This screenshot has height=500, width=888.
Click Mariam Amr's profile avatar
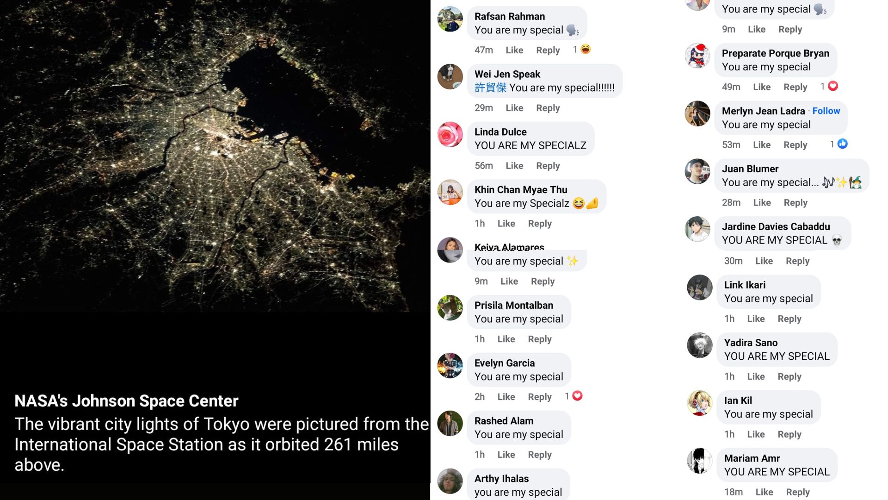tap(699, 461)
